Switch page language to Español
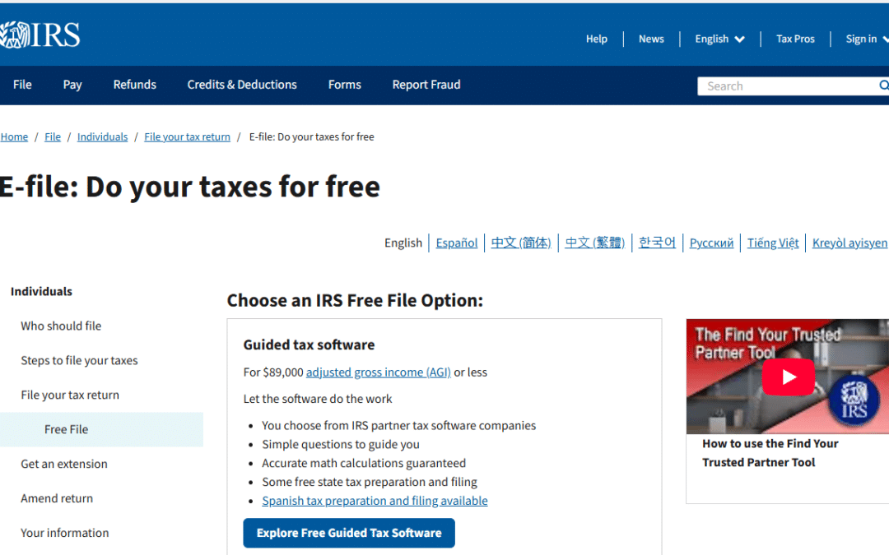 pos(456,243)
